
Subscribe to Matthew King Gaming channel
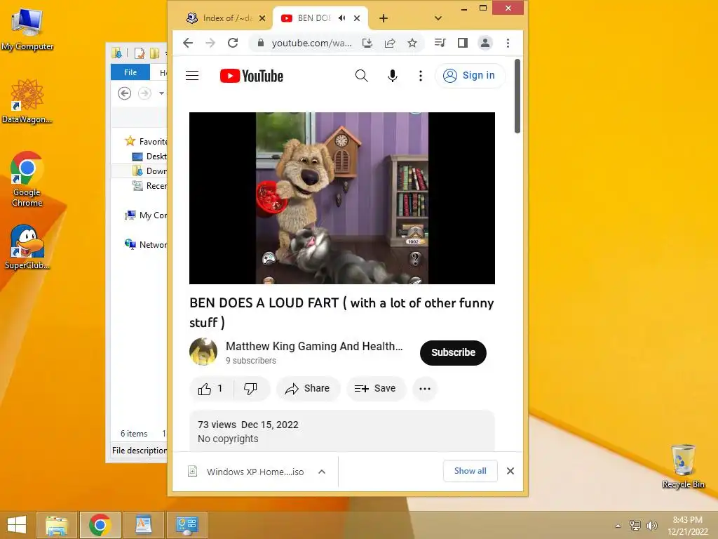tap(453, 352)
